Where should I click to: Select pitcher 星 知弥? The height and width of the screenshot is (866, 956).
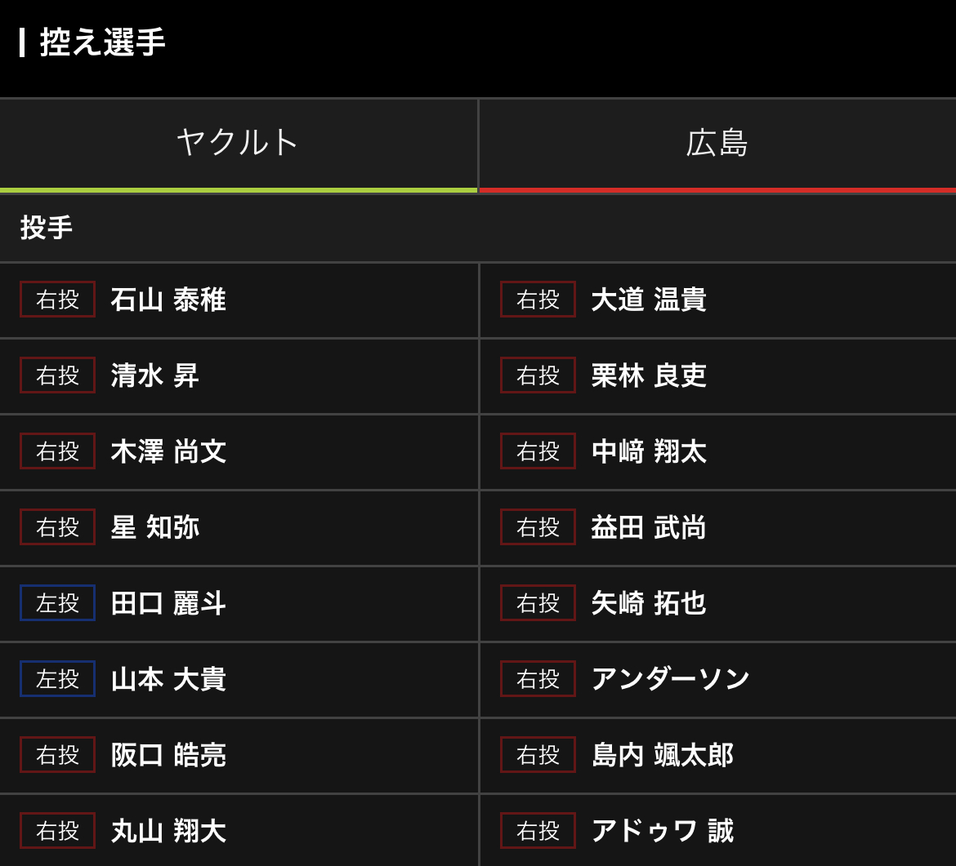click(x=154, y=527)
